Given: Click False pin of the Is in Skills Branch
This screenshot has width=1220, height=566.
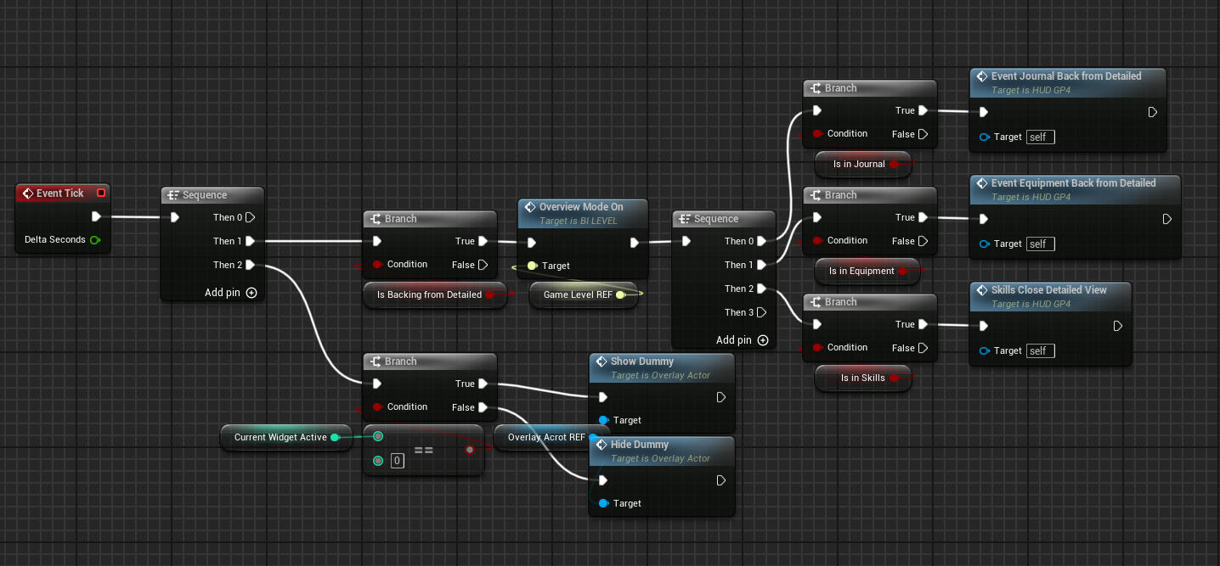Looking at the screenshot, I should (923, 348).
